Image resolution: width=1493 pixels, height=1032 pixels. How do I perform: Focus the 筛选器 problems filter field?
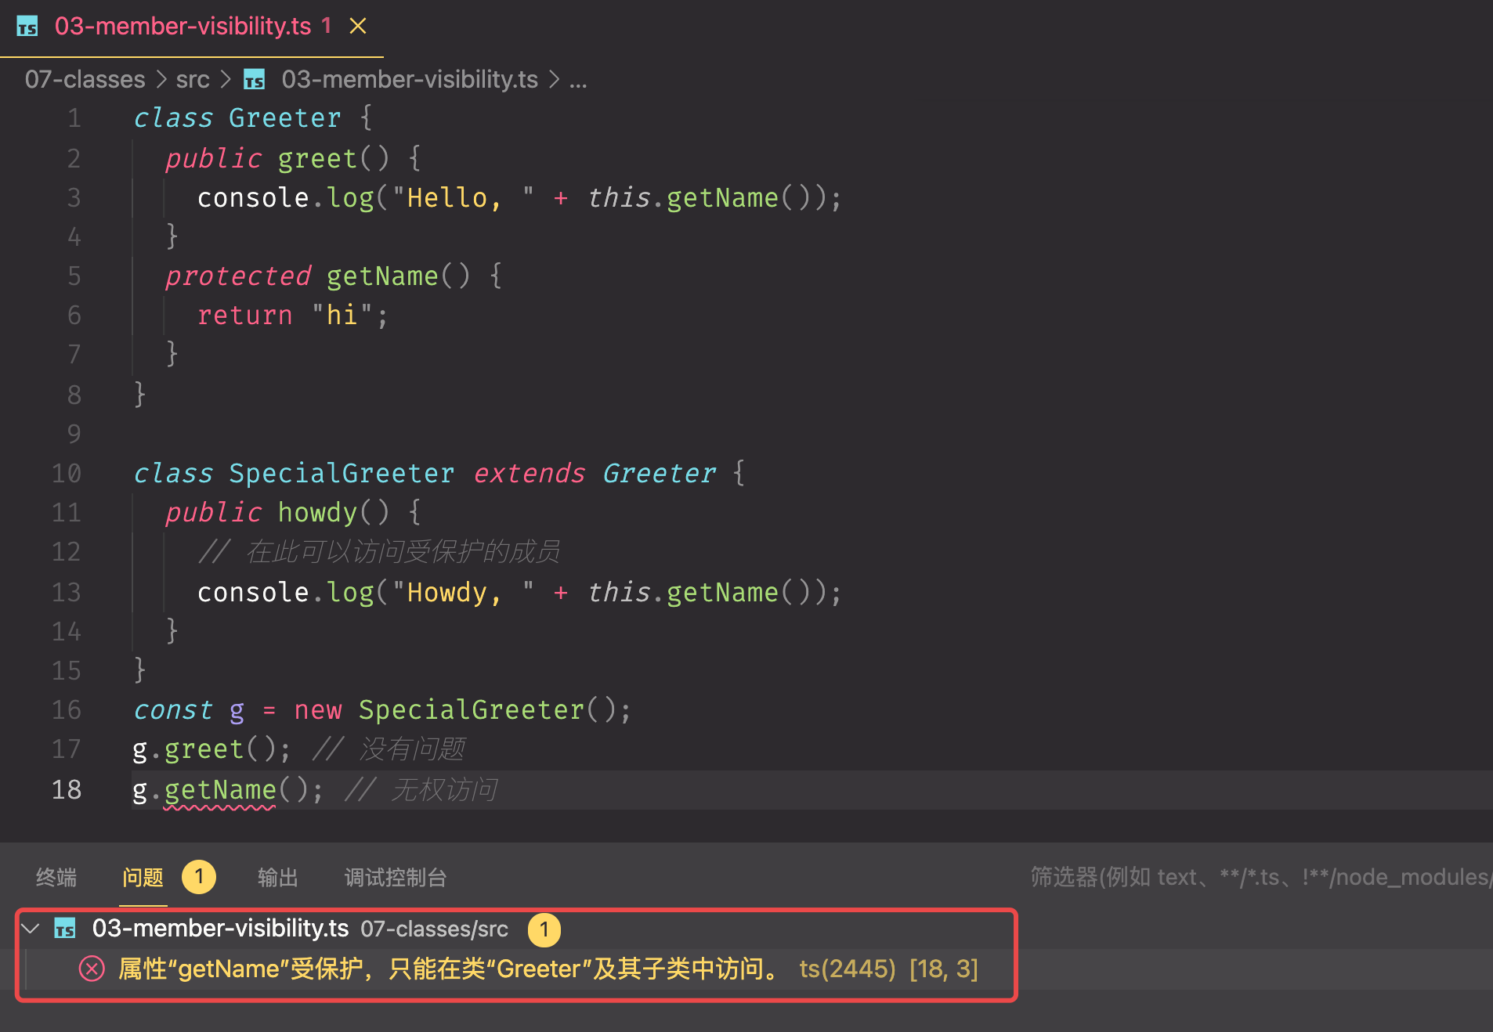pos(1261,877)
